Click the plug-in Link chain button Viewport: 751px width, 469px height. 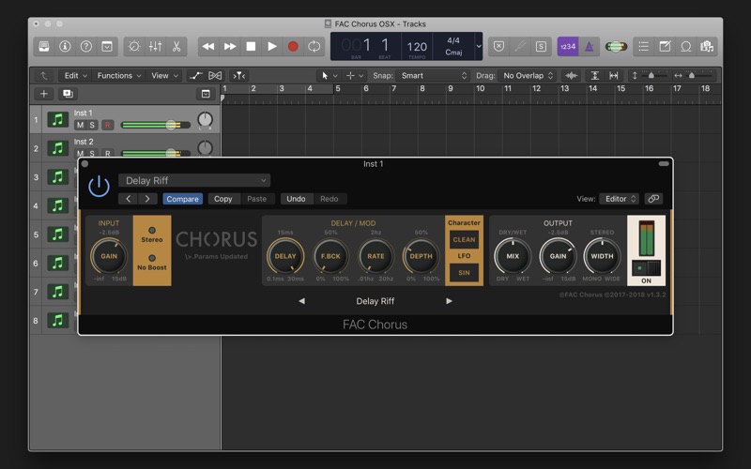coord(653,199)
